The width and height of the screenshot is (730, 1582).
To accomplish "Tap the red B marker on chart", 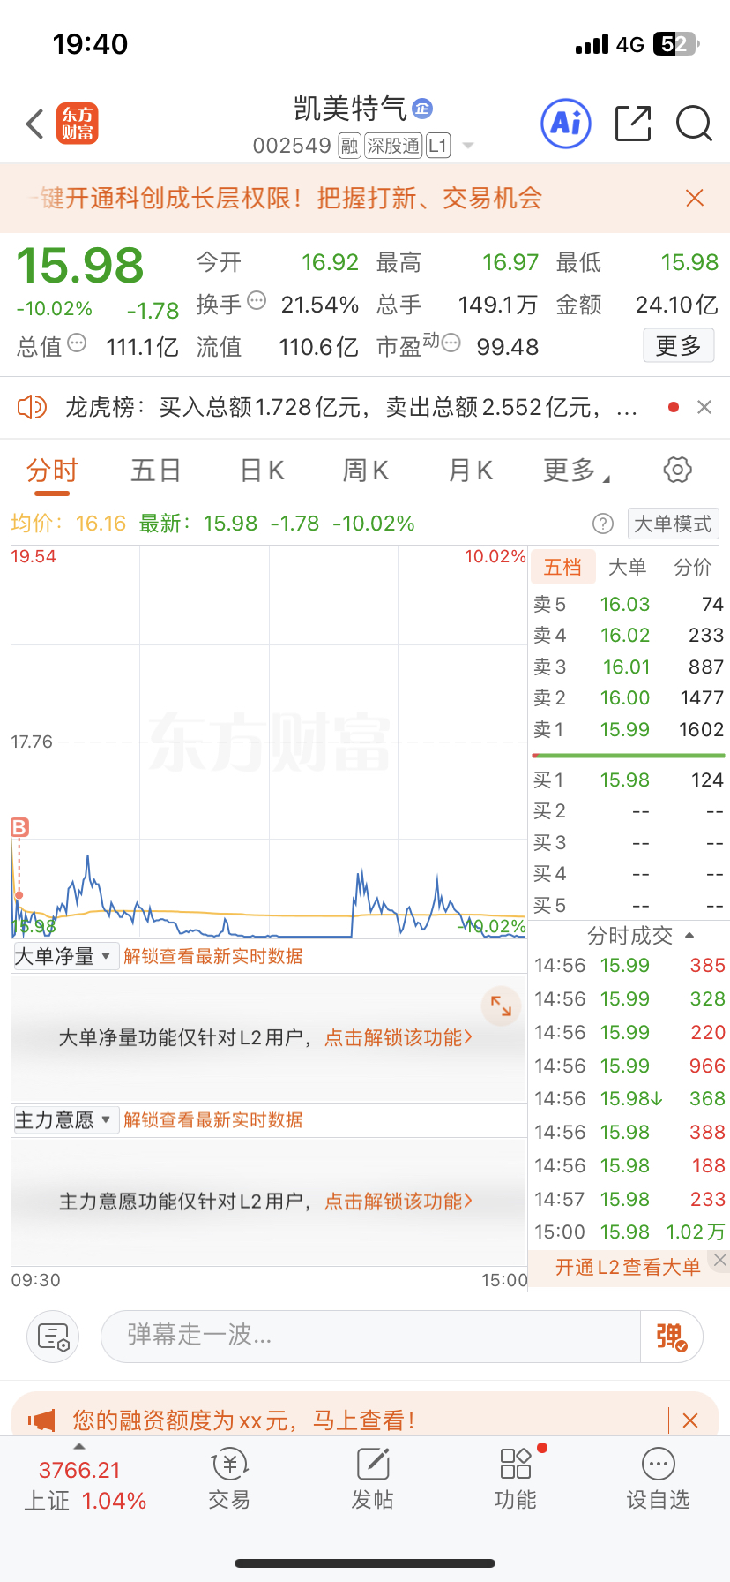I will click(19, 827).
